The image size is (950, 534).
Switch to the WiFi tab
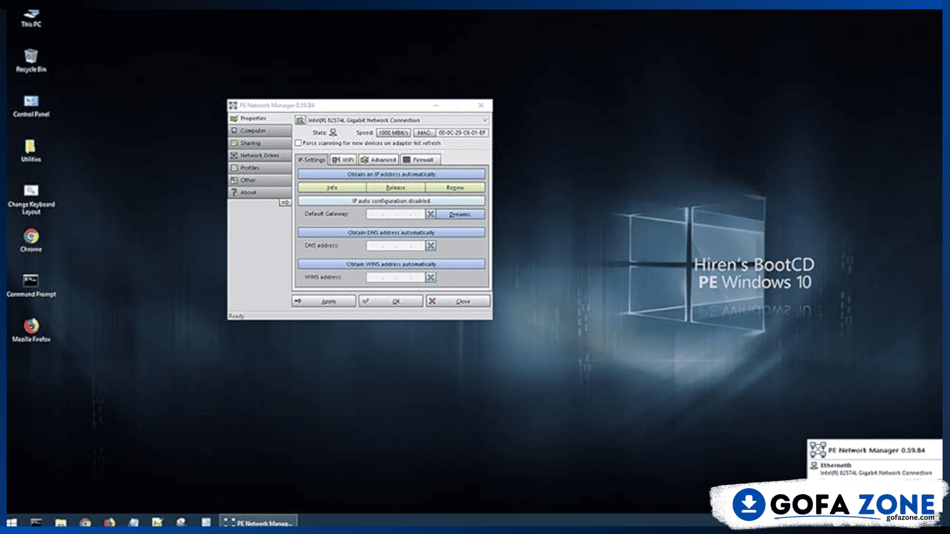click(343, 160)
